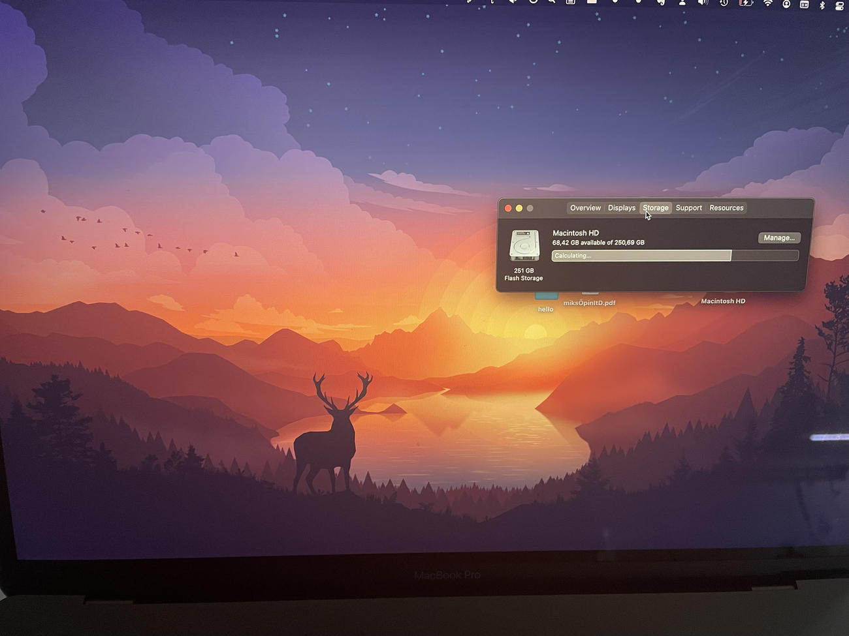Click the Calculating storage usage bar

(x=674, y=256)
